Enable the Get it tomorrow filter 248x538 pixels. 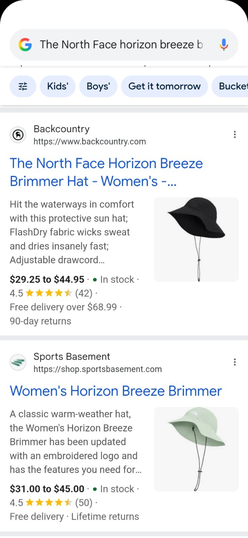164,86
